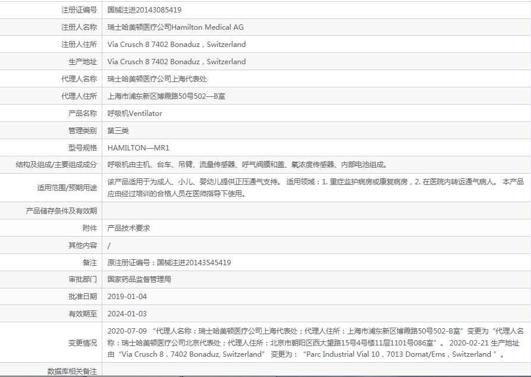Click the 附件 label
Screen dimensions: 531x377
(90, 228)
